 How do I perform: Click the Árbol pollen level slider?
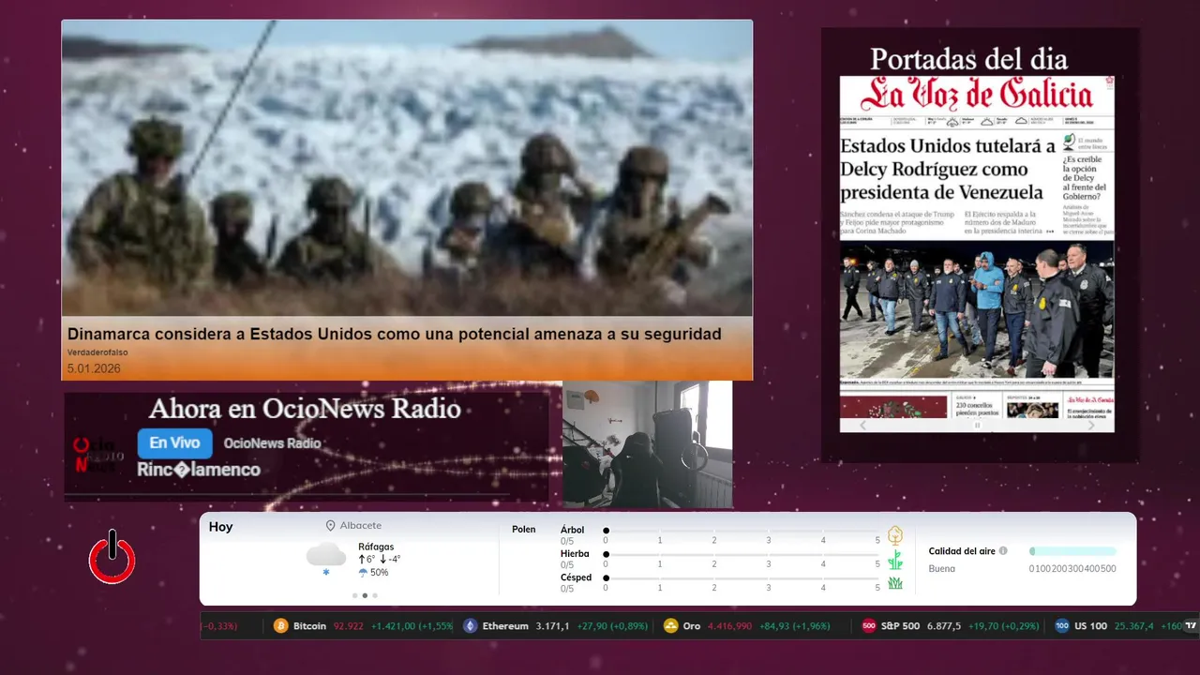click(742, 531)
